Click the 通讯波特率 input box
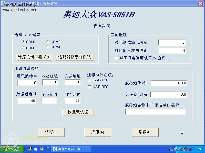The image size is (205, 153). [x=27, y=83]
